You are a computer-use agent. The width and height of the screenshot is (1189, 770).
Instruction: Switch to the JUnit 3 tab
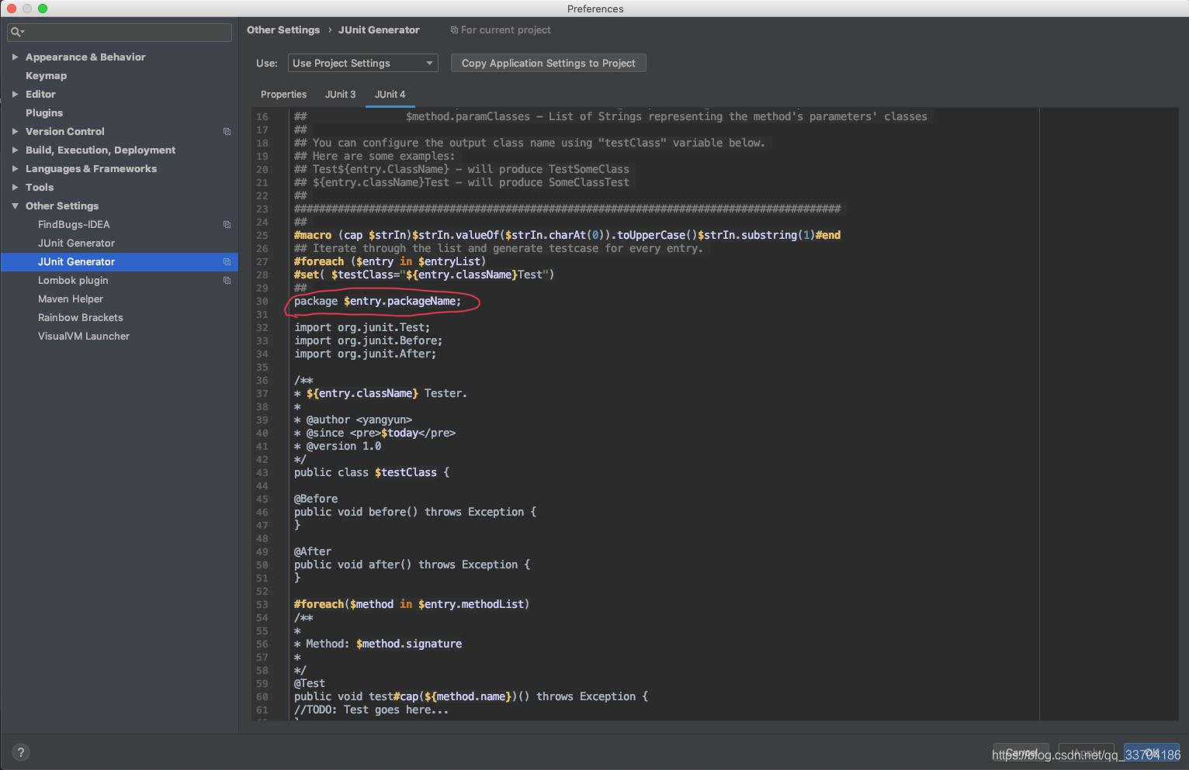click(x=340, y=95)
